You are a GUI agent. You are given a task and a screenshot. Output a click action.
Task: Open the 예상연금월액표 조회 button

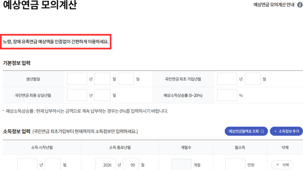pos(246,131)
